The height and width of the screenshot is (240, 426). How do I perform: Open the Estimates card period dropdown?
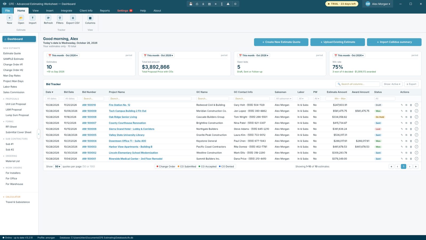(63, 55)
